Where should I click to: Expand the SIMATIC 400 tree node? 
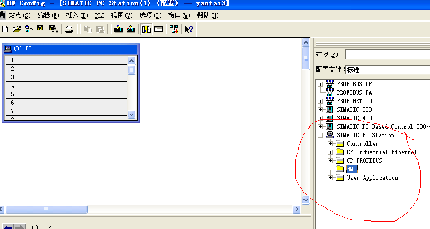tap(320, 118)
